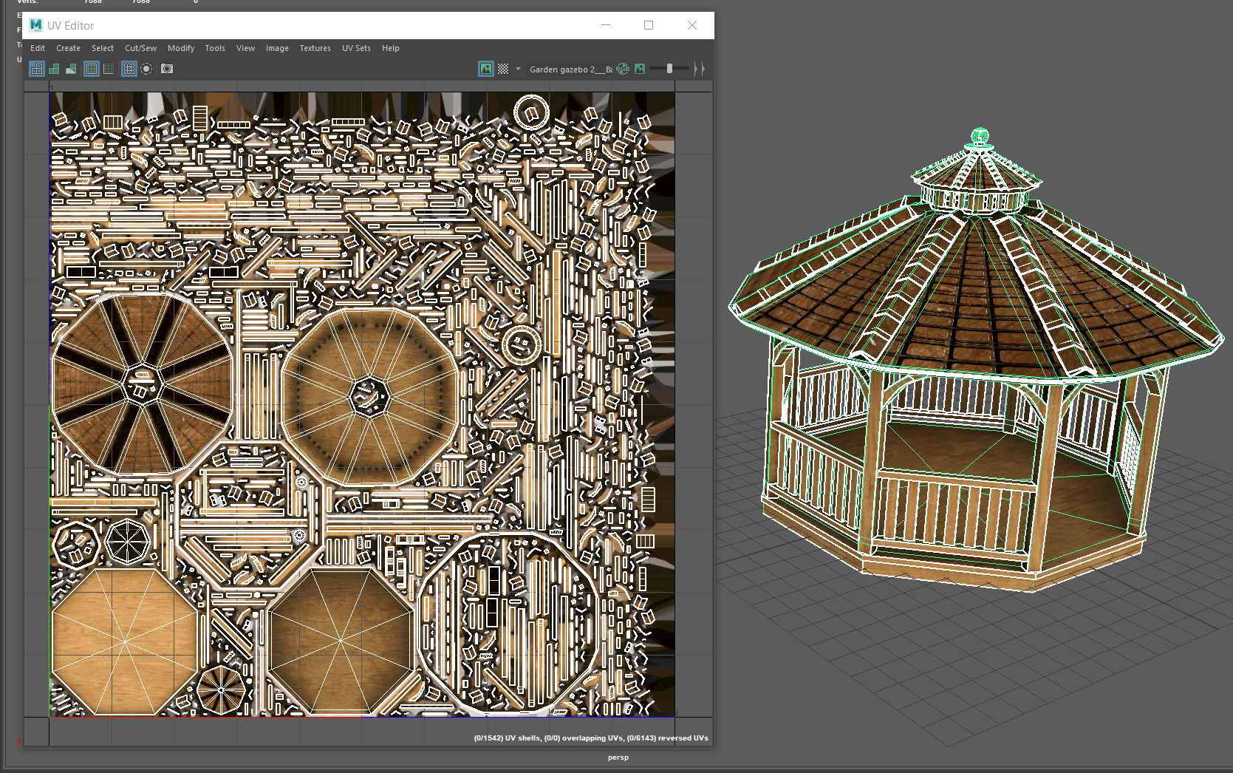Open the Cut/Sew menu
Viewport: 1233px width, 773px height.
[x=140, y=48]
